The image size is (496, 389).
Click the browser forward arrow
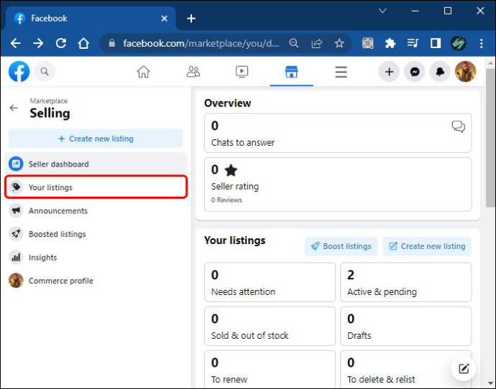pos(38,43)
